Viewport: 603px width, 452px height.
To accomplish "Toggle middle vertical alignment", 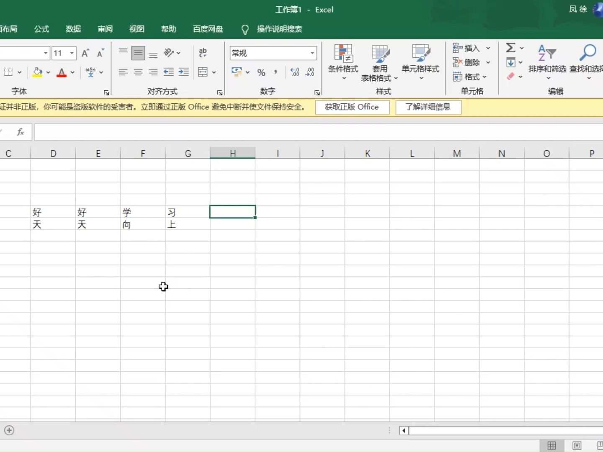I will point(138,53).
